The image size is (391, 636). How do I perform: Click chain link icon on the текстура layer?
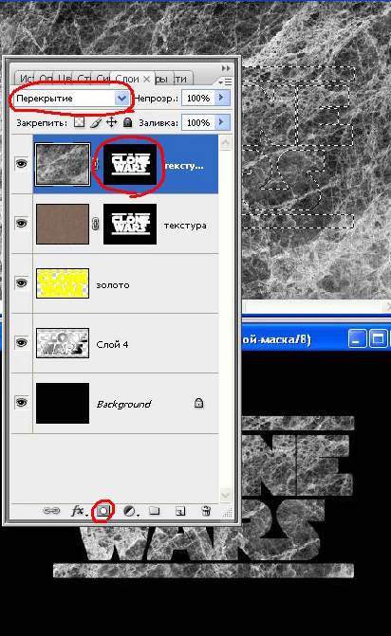(x=96, y=224)
